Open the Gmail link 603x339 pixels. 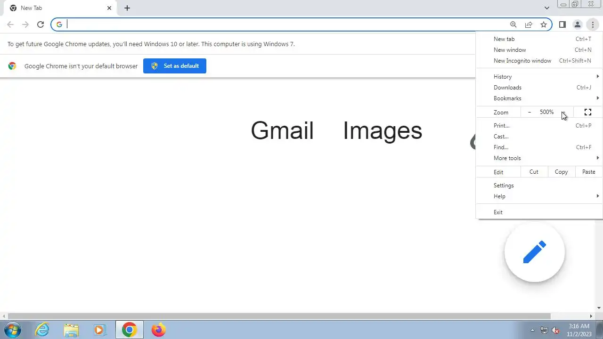282,130
